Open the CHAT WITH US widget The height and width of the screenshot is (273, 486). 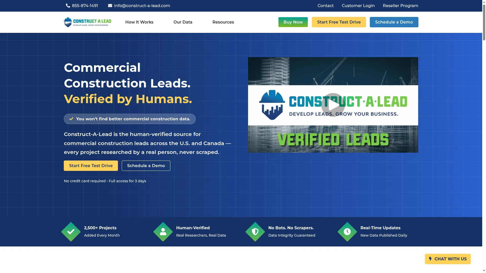[448, 259]
